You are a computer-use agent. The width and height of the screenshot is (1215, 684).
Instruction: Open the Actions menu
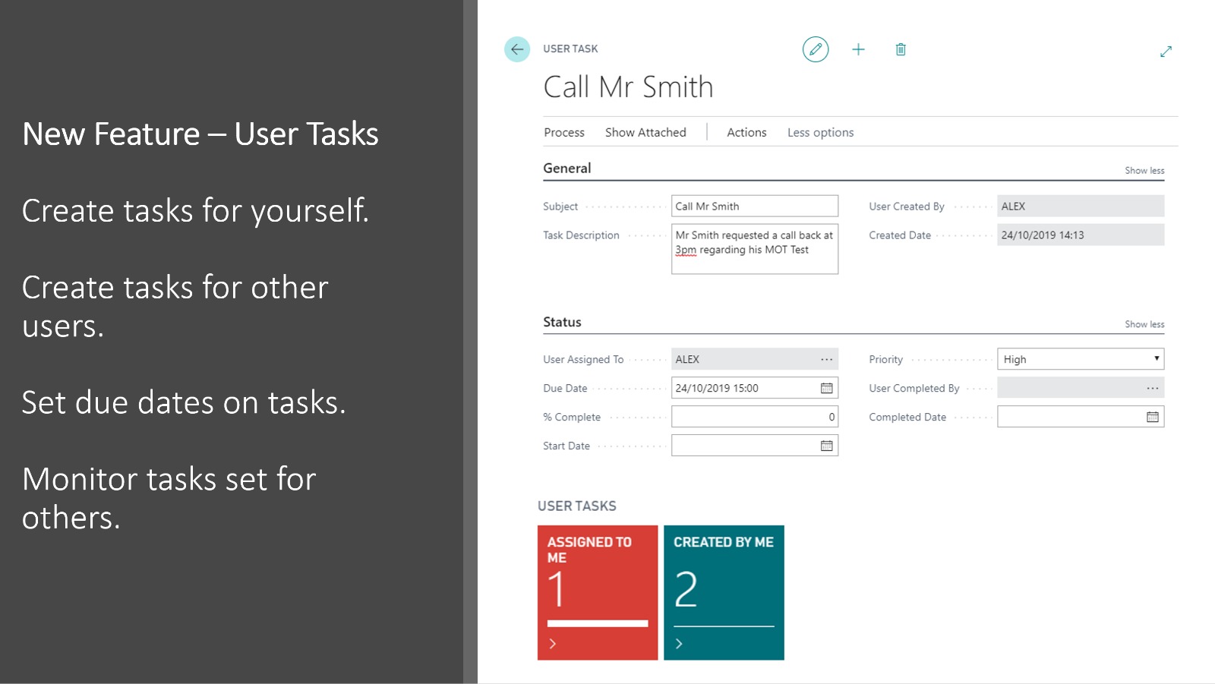tap(746, 132)
